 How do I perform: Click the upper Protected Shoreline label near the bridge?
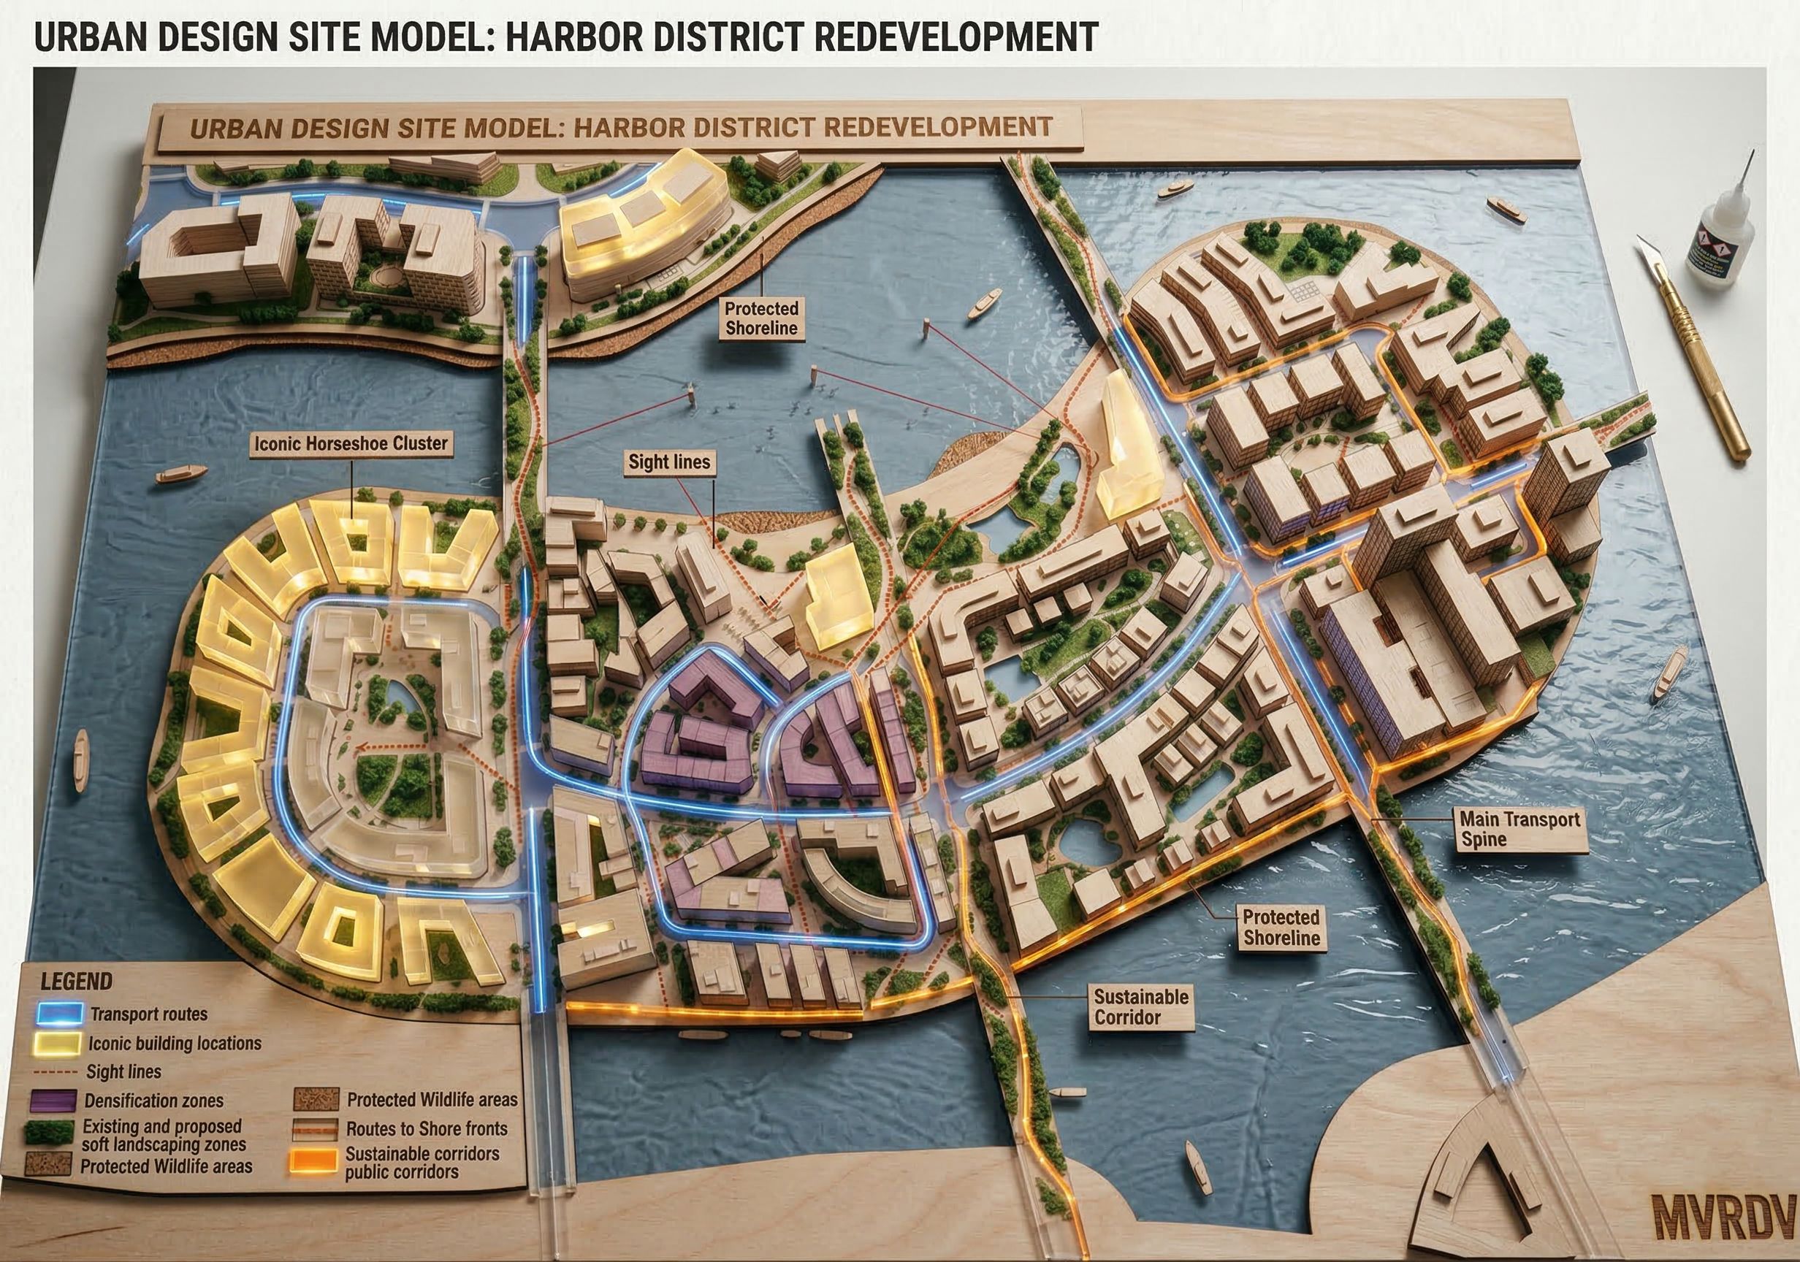pyautogui.click(x=760, y=318)
